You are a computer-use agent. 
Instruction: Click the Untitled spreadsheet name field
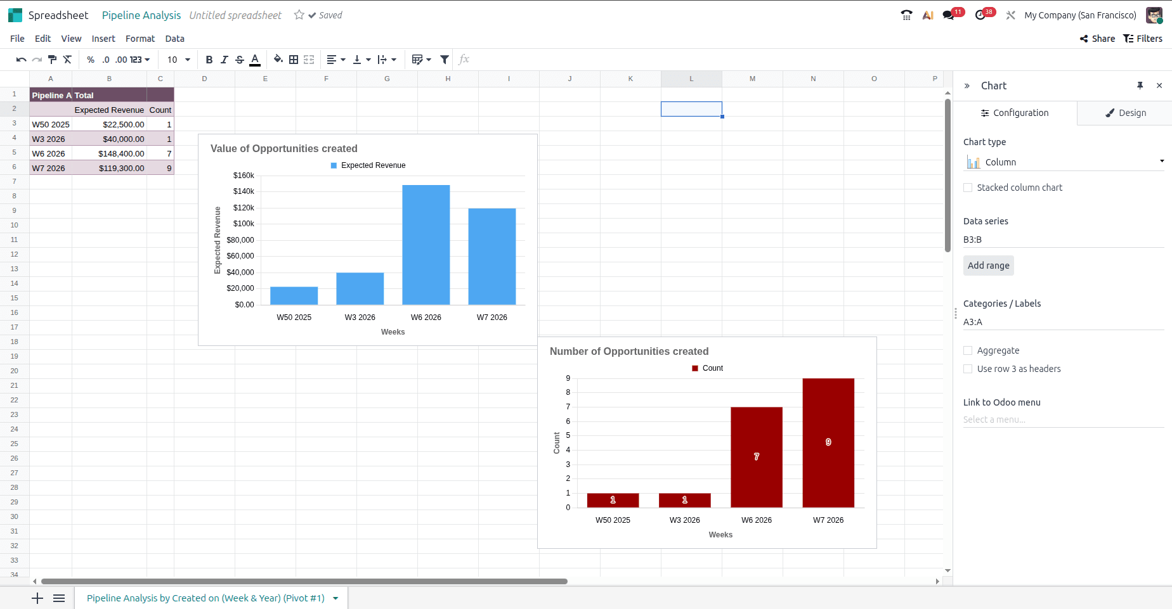[x=235, y=15]
